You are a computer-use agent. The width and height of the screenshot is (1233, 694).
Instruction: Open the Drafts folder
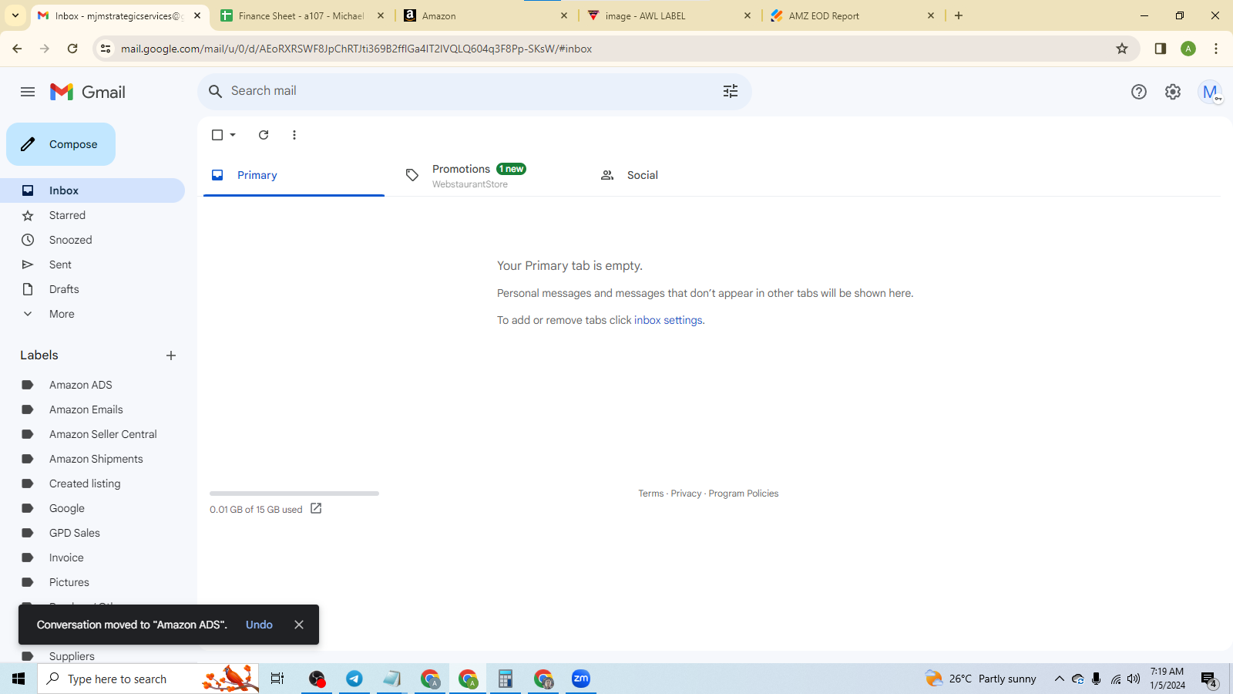(x=92, y=289)
